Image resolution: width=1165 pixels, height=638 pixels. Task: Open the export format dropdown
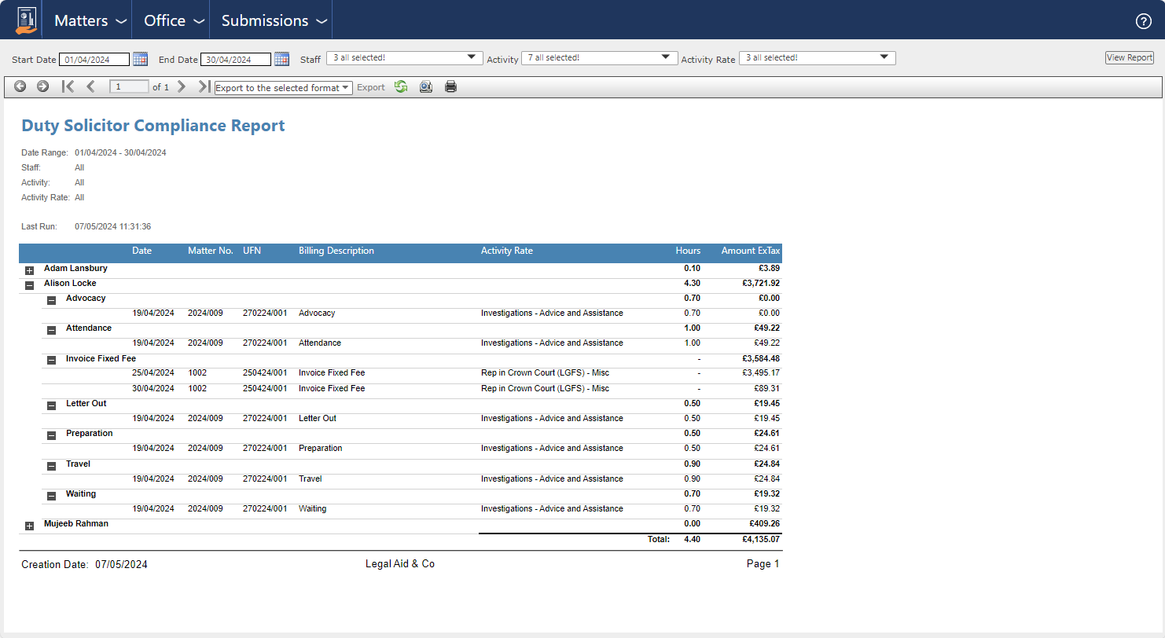[x=283, y=88]
